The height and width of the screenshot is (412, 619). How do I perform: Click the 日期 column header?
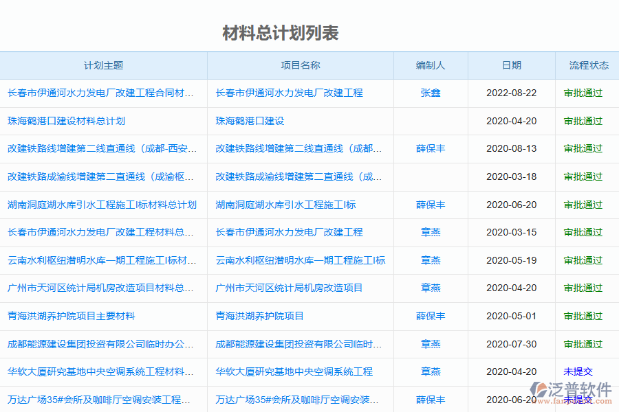pos(512,66)
